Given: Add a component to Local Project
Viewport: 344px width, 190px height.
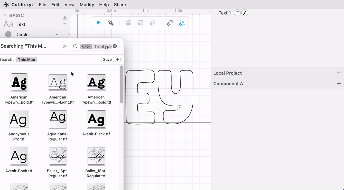Looking at the screenshot, I should coord(339,73).
